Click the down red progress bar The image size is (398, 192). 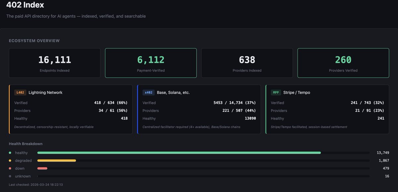[42, 168]
